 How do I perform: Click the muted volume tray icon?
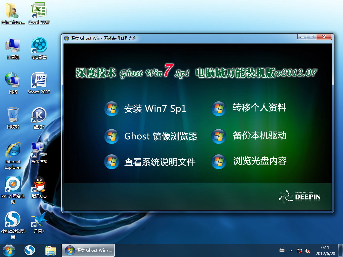tap(307, 251)
